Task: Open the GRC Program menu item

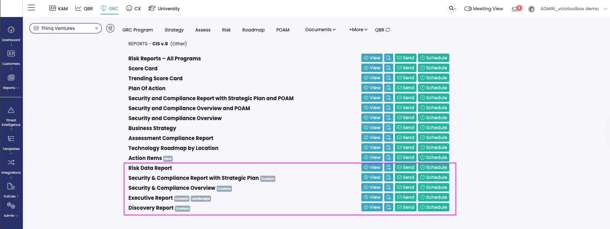Action: point(138,30)
